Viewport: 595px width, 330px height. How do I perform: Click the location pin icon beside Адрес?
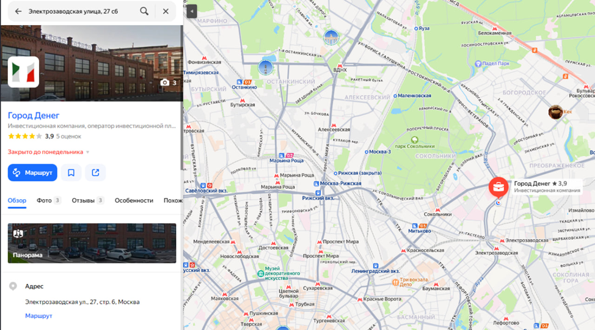coord(13,287)
